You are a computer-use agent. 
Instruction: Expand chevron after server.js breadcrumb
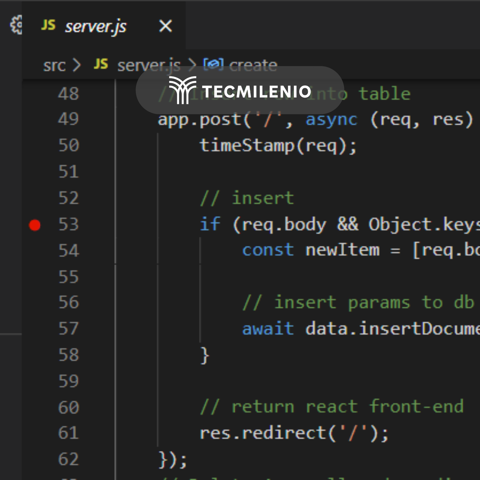point(193,65)
